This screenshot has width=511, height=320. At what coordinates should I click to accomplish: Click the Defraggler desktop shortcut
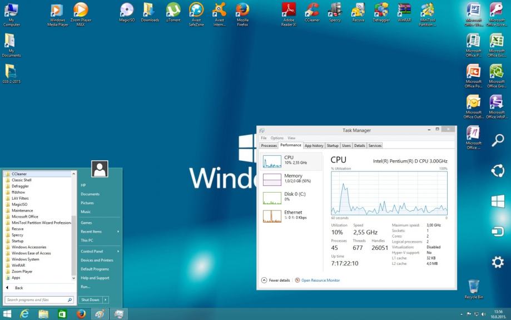point(381,9)
